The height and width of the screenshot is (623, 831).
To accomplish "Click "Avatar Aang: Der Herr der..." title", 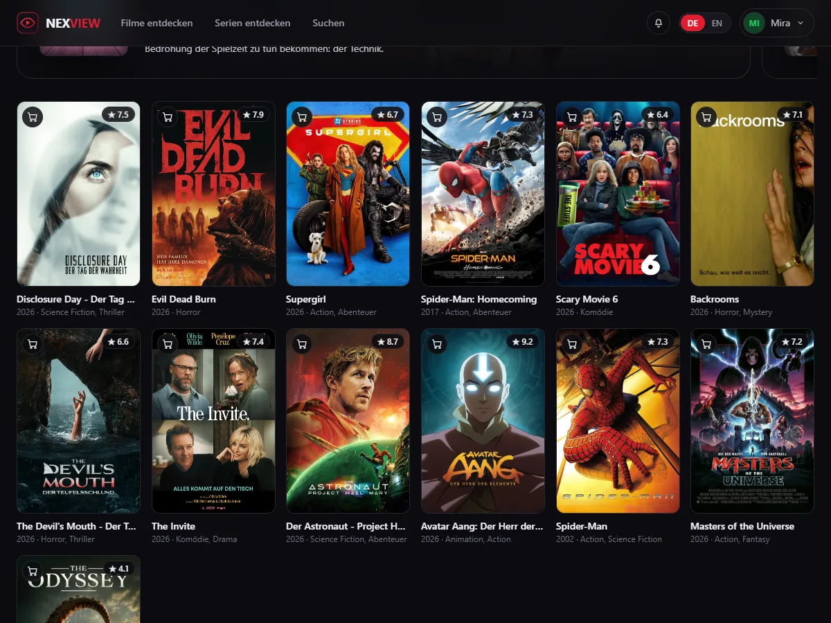I will click(x=482, y=526).
